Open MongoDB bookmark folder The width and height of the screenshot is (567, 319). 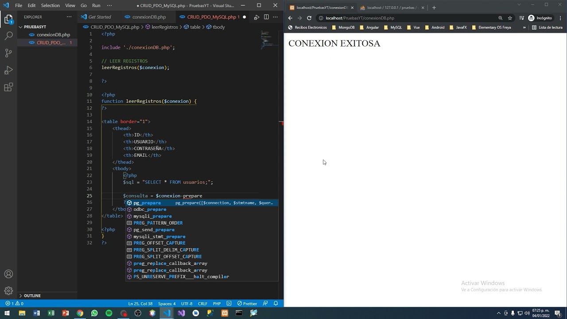[x=343, y=27]
